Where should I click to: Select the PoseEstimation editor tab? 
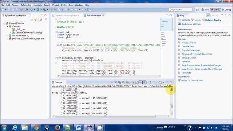[94, 15]
